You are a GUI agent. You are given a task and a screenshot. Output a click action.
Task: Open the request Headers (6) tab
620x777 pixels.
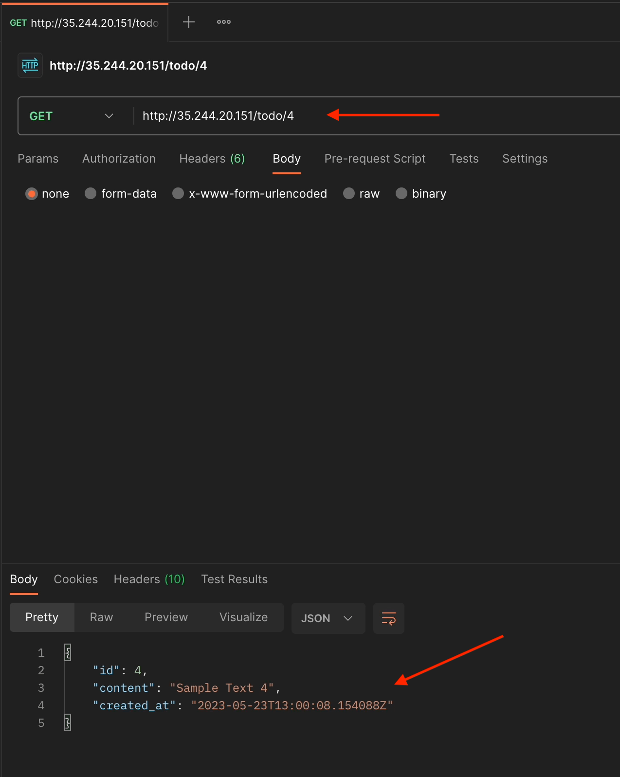click(212, 159)
